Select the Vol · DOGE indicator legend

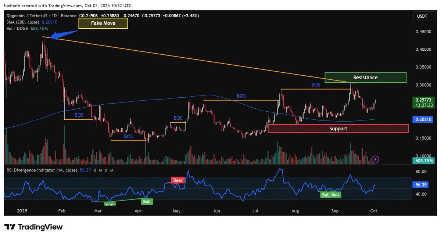tap(17, 28)
